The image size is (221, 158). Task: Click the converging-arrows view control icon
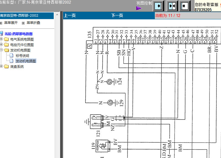point(172,6)
